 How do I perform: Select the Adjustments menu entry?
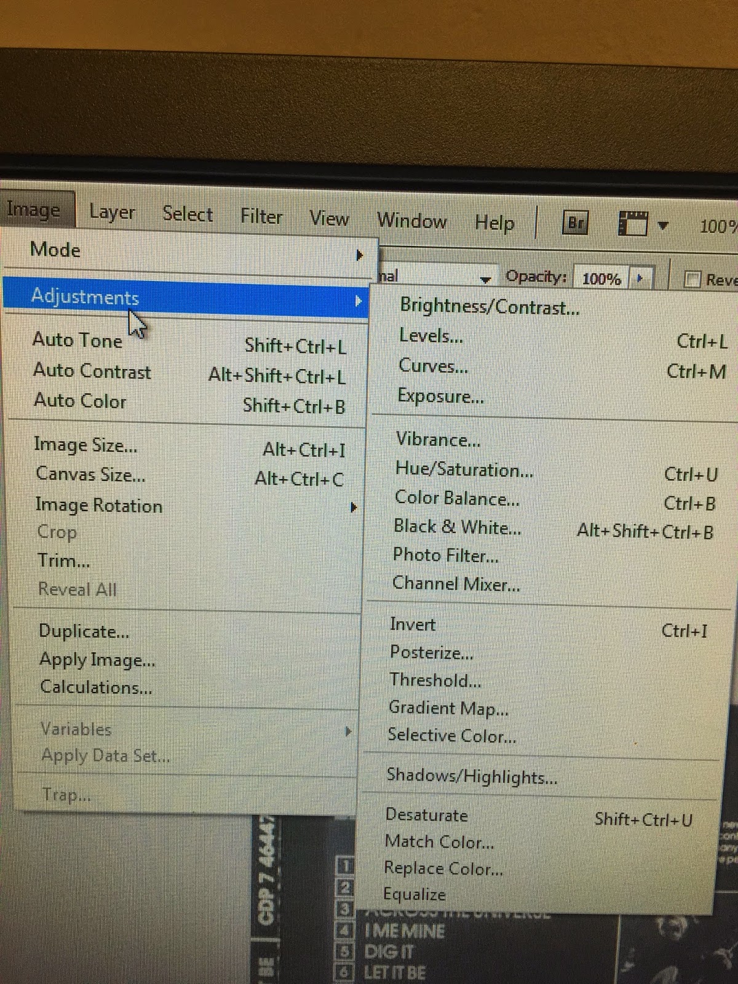coord(186,298)
